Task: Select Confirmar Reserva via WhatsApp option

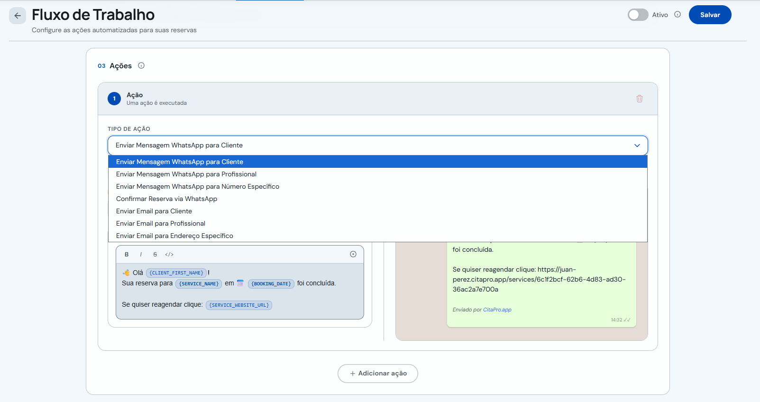Action: [x=378, y=199]
